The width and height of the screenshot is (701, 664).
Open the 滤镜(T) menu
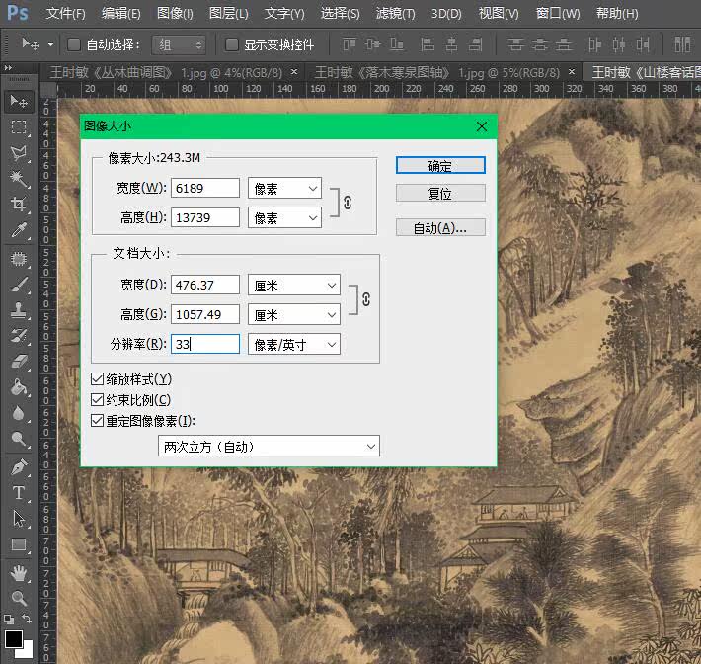click(395, 14)
